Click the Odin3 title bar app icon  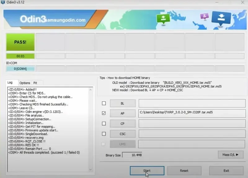pyautogui.click(x=2, y=2)
